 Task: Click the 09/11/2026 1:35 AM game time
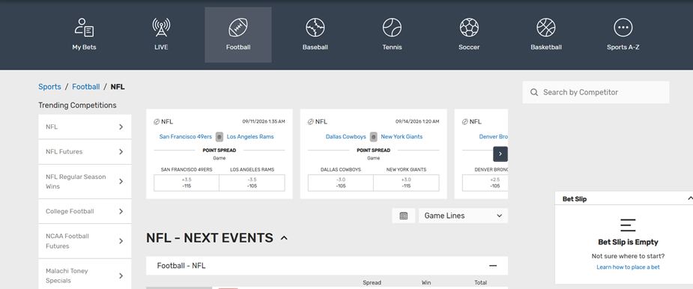264,121
